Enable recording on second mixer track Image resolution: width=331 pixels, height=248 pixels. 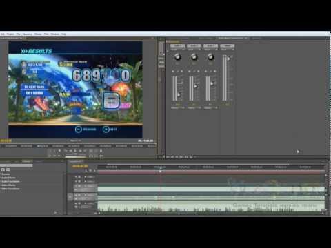pyautogui.click(x=199, y=72)
